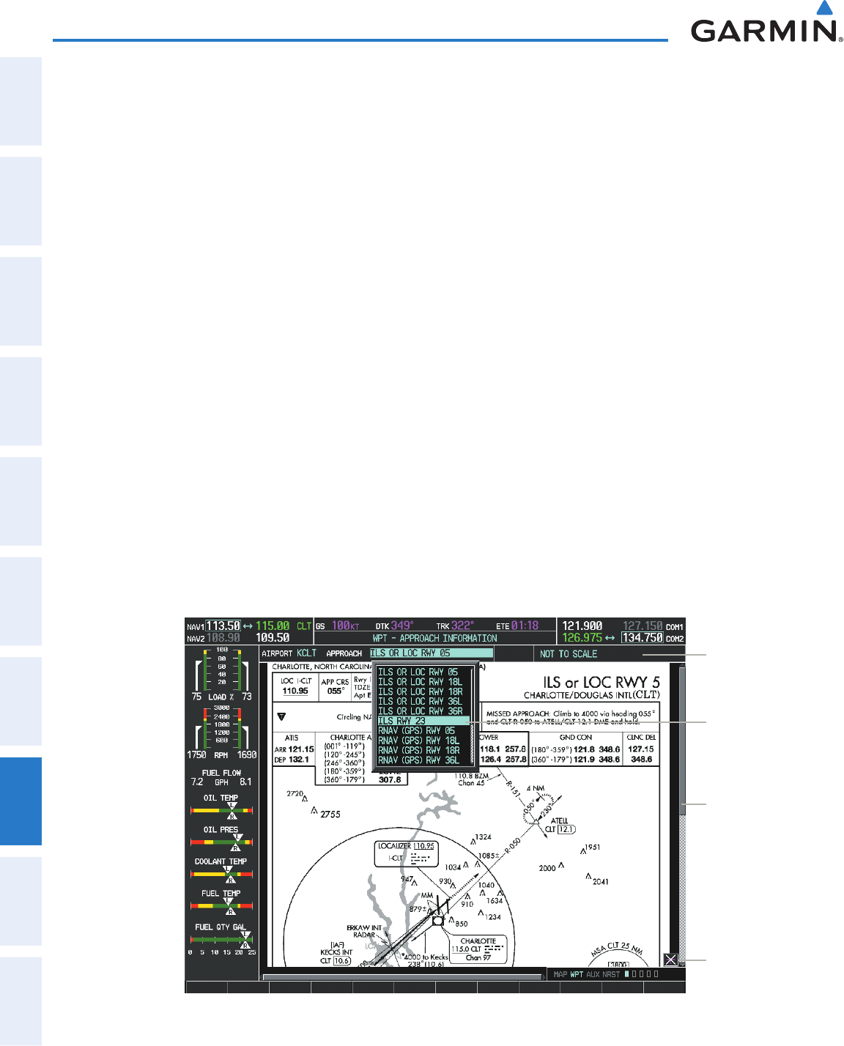Click the chart vertical scrollbar
This screenshot has height=1046, width=844.
pos(682,815)
